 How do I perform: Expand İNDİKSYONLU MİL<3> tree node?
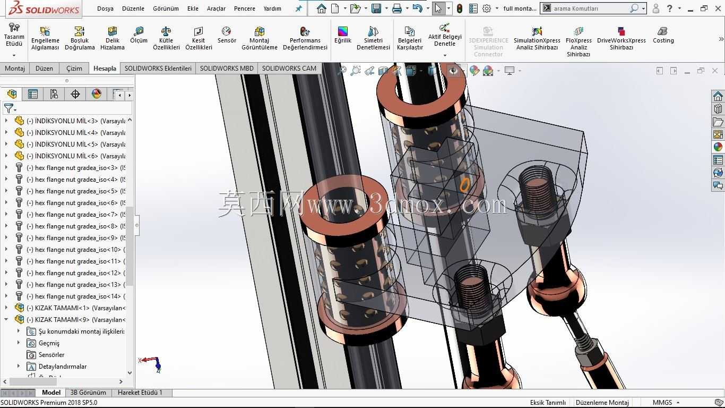pos(6,121)
